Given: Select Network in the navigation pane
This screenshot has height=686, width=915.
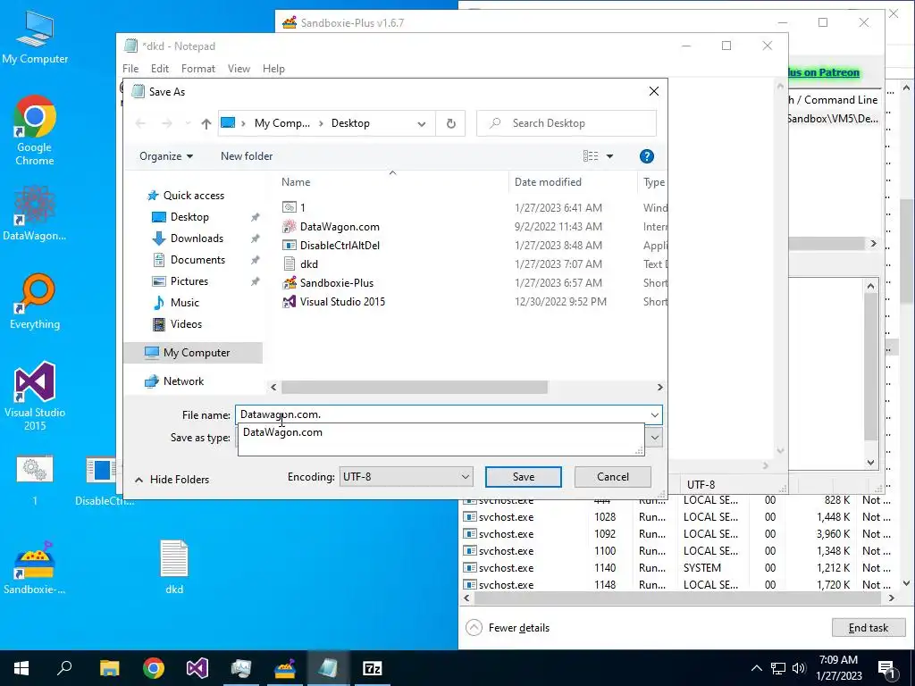Looking at the screenshot, I should click(x=183, y=381).
